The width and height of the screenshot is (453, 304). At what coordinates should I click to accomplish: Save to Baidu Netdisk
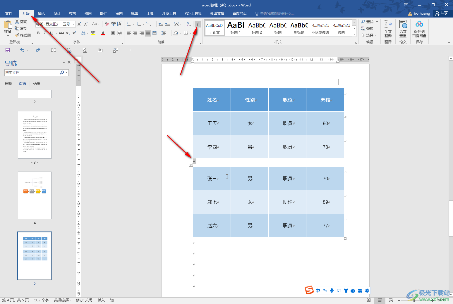point(419,29)
